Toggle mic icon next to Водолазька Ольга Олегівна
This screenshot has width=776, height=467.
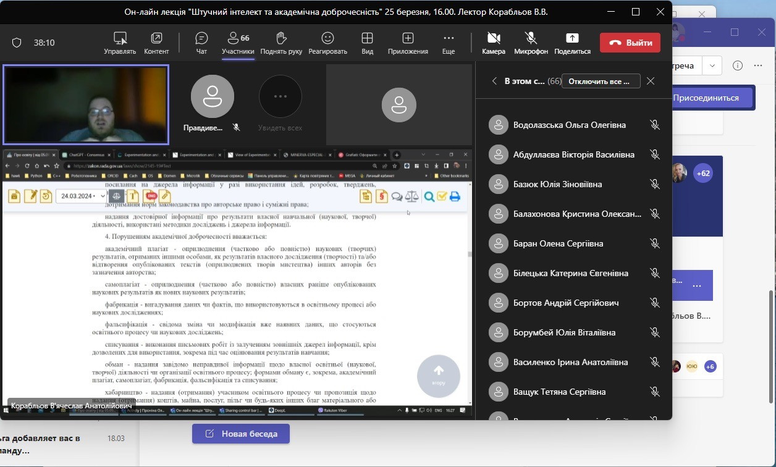pyautogui.click(x=655, y=125)
